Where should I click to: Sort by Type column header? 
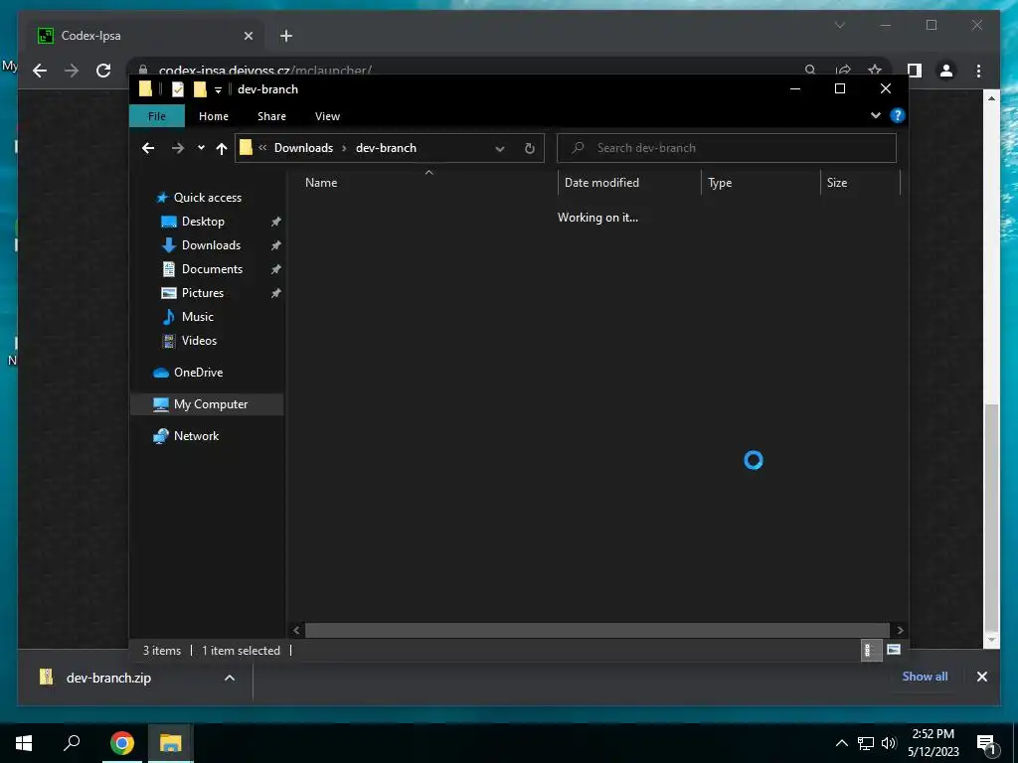click(x=720, y=183)
